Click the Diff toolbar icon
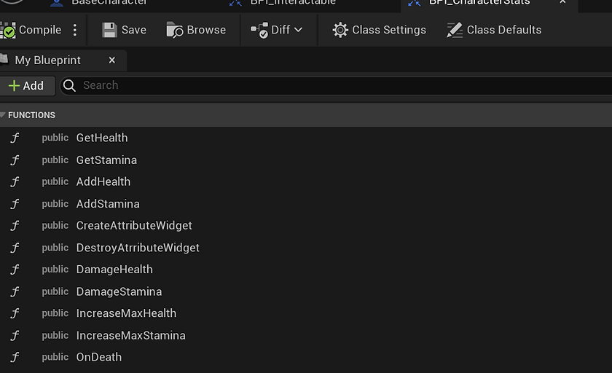The image size is (612, 373). [259, 30]
